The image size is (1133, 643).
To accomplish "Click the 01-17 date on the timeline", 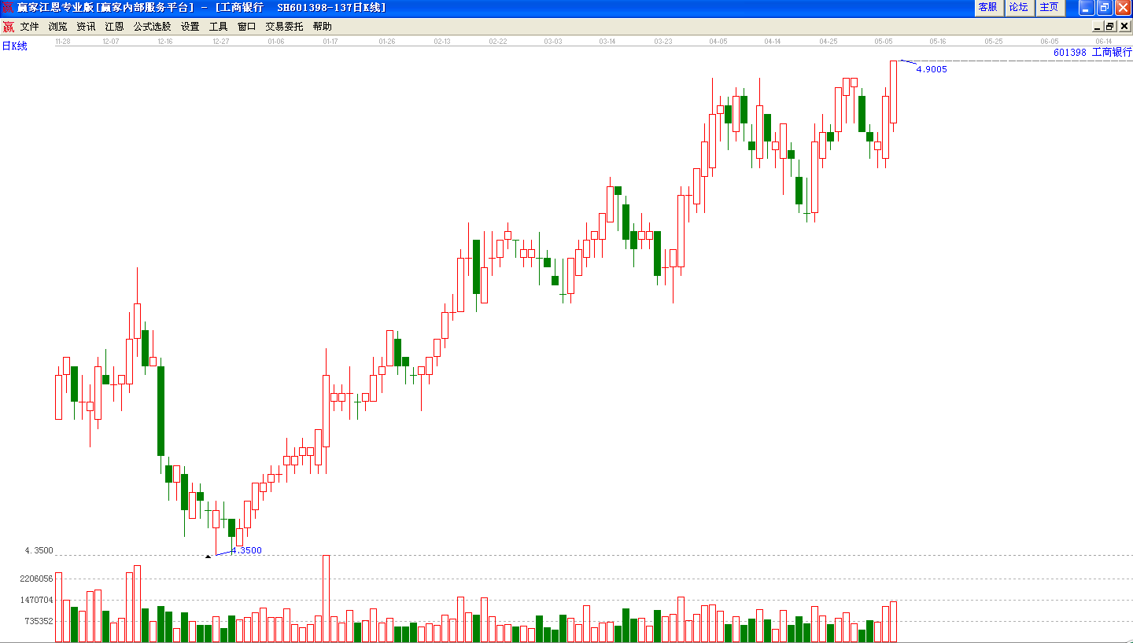I will [x=330, y=41].
